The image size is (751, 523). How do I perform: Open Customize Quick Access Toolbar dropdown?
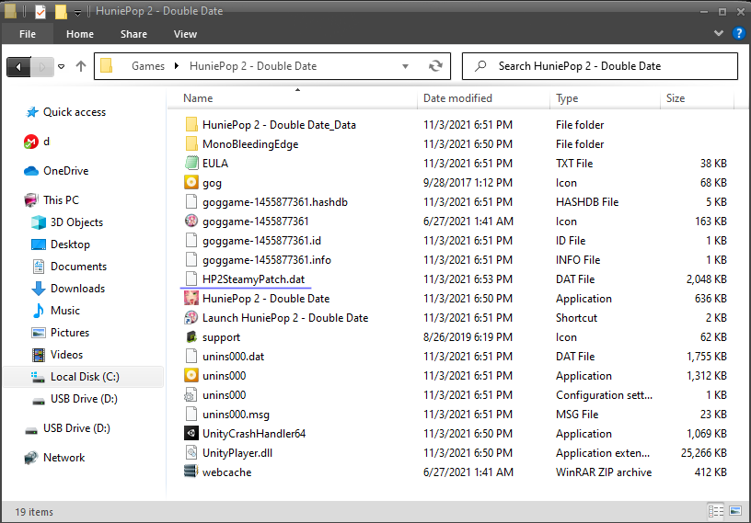77,13
